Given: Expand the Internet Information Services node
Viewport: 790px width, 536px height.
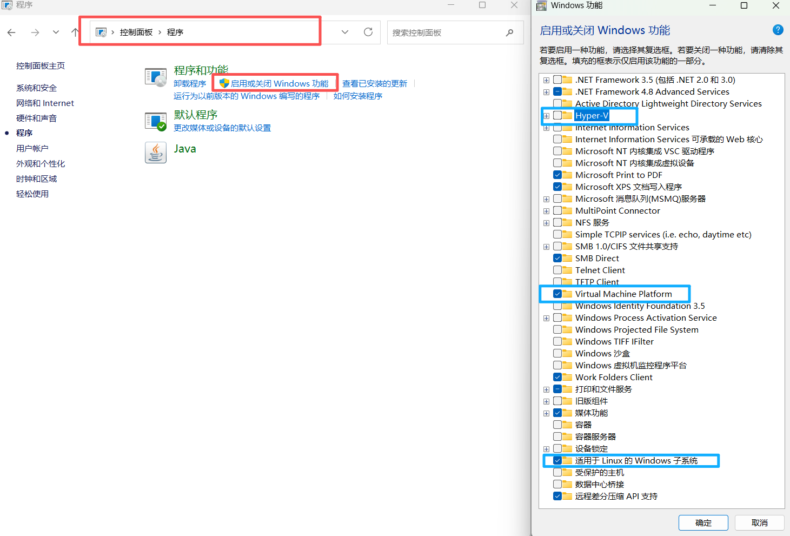Looking at the screenshot, I should pos(546,128).
